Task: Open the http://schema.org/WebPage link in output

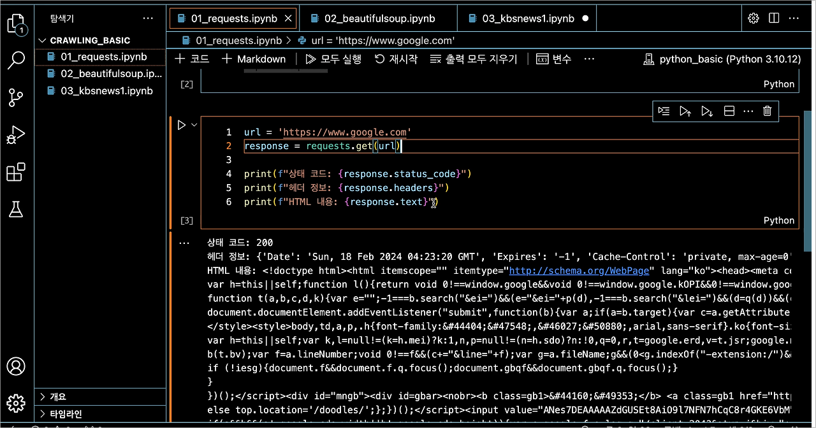Action: 579,271
